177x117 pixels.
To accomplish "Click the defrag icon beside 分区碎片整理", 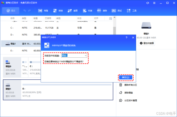I will [120, 100].
